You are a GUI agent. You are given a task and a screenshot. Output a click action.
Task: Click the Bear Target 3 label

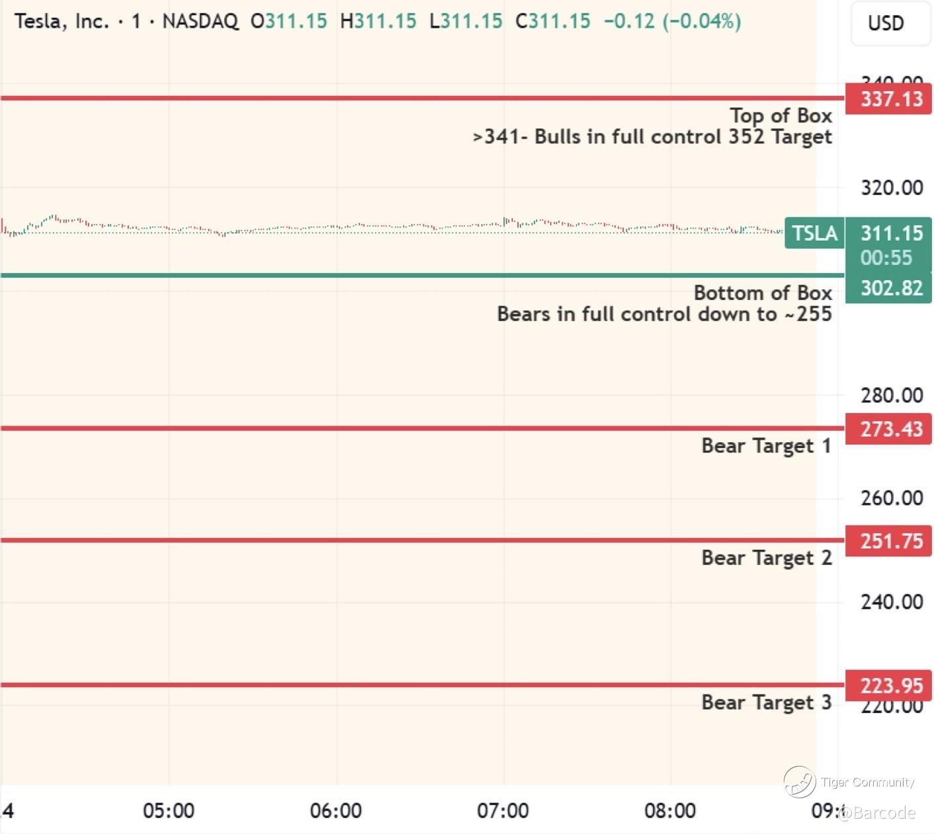coord(766,702)
